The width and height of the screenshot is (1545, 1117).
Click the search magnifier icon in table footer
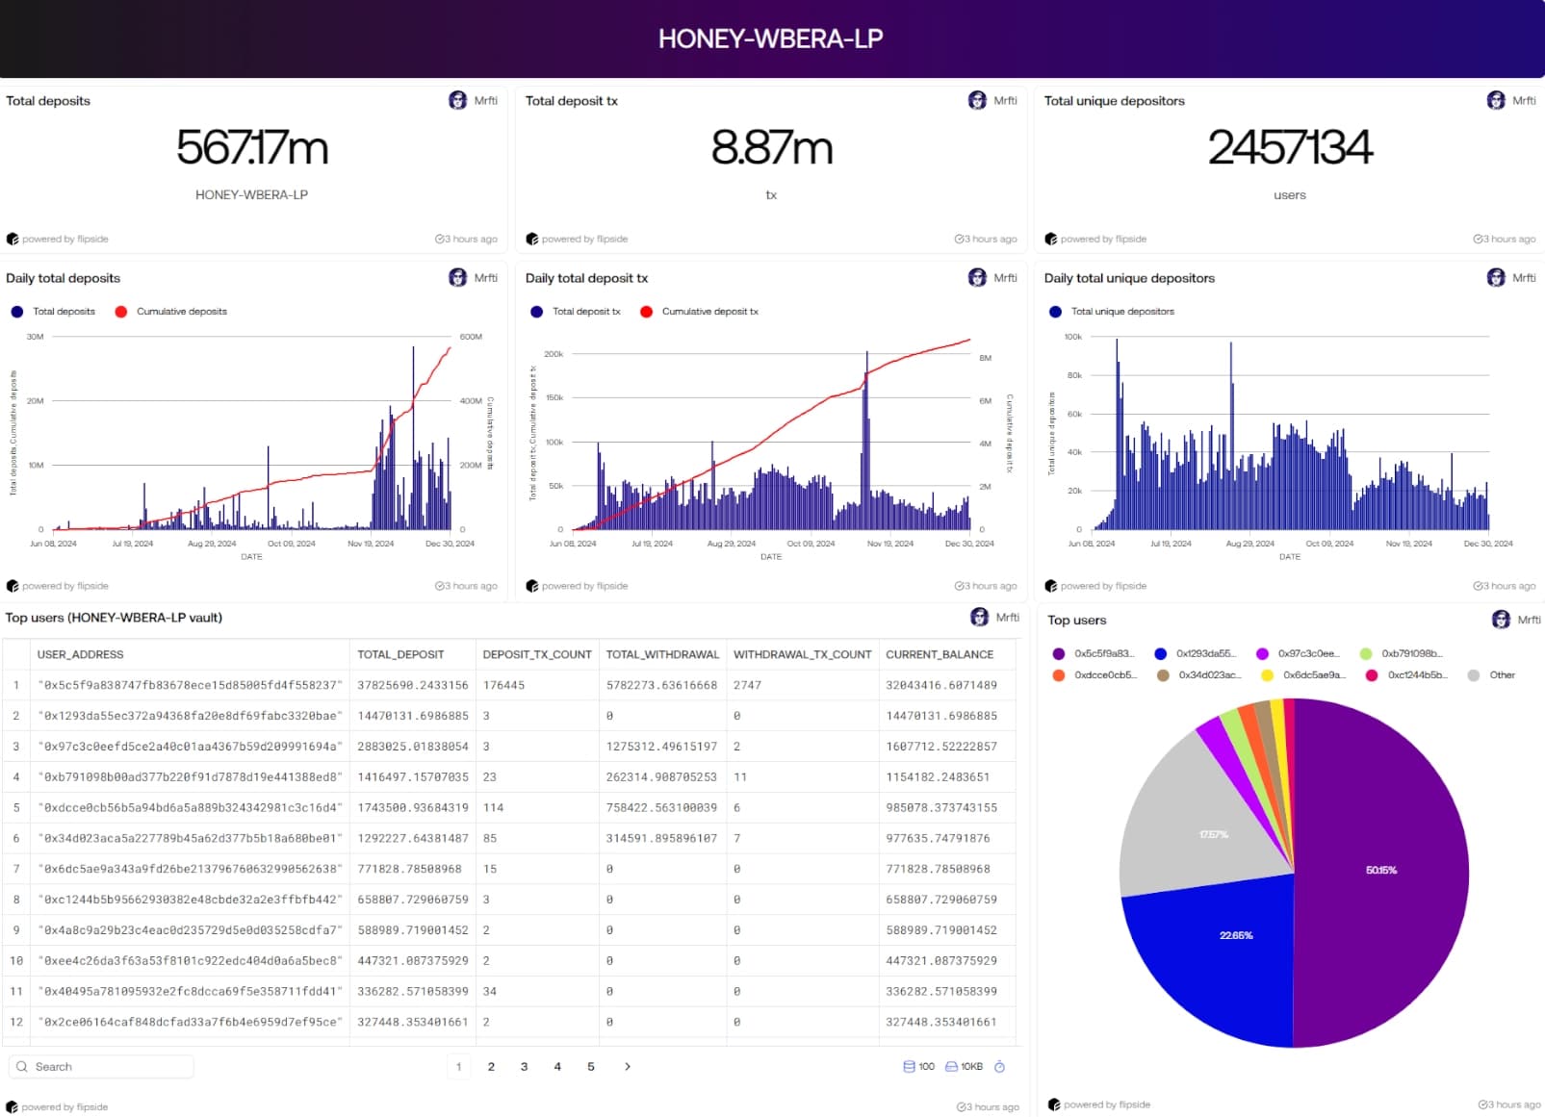click(22, 1066)
